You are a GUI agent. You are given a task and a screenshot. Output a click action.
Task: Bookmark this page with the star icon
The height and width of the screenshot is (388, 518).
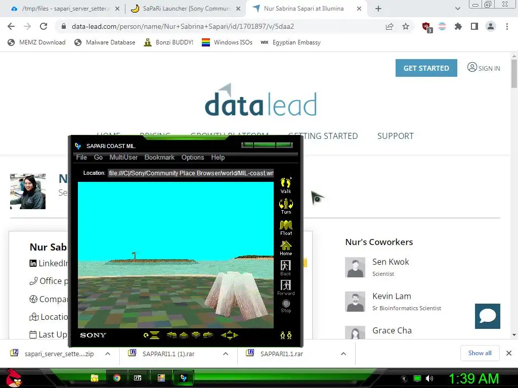point(406,26)
